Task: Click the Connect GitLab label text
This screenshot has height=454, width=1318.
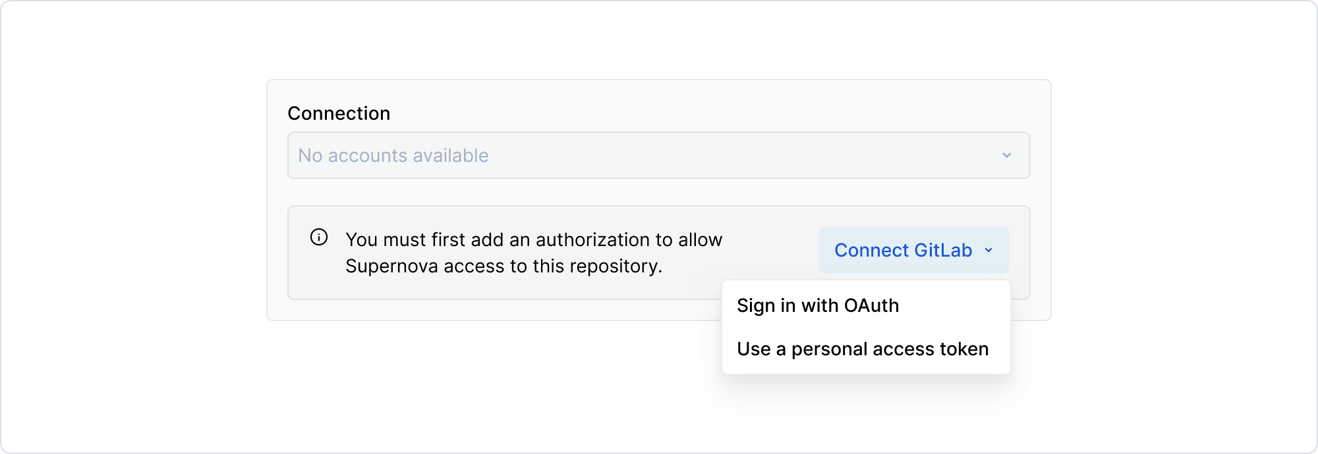Action: point(903,250)
